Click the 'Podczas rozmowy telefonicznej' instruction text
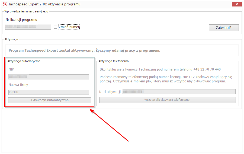 (x=166, y=79)
